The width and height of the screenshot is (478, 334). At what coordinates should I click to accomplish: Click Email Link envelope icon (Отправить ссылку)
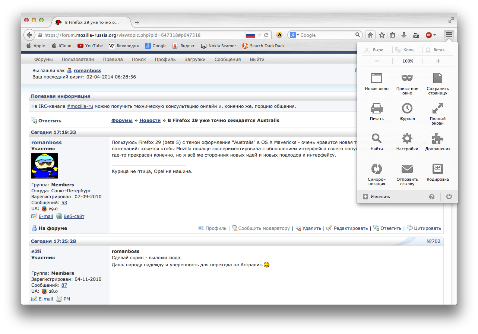coord(407,169)
